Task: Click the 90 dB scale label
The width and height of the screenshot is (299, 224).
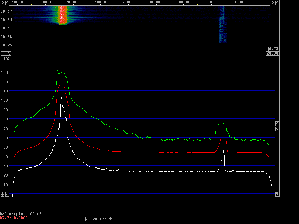Action: point(6,110)
